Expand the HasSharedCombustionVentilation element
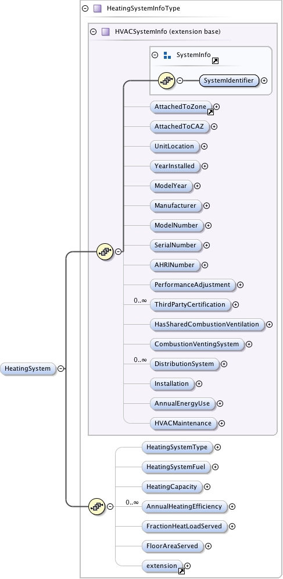 (x=270, y=324)
